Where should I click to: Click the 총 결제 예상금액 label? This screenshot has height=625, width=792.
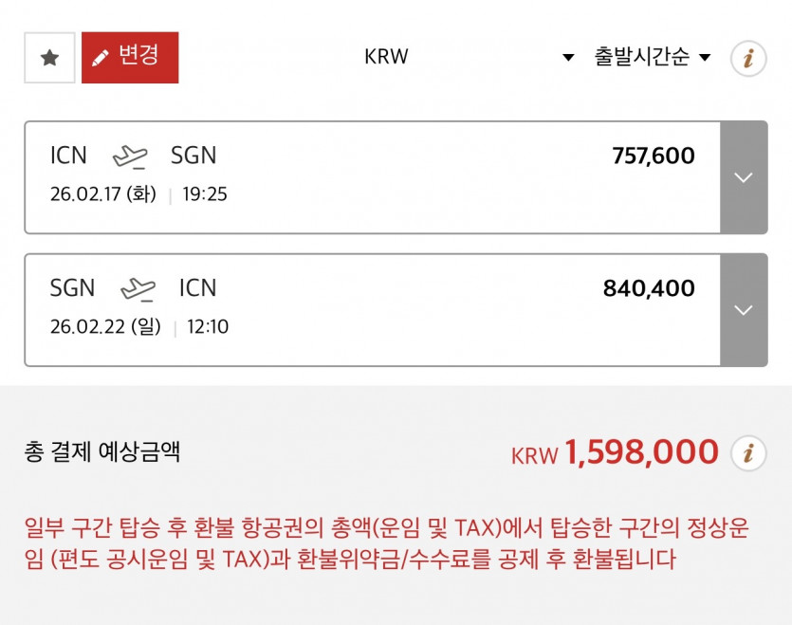(x=102, y=452)
